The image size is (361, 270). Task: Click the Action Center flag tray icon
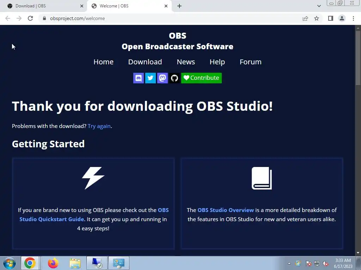click(308, 264)
